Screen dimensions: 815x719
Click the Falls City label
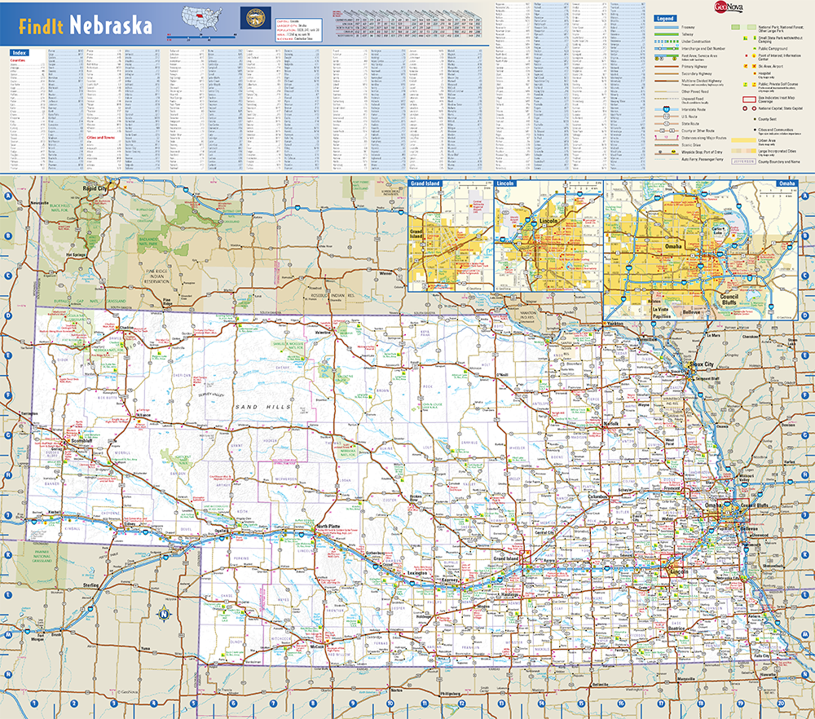click(762, 655)
